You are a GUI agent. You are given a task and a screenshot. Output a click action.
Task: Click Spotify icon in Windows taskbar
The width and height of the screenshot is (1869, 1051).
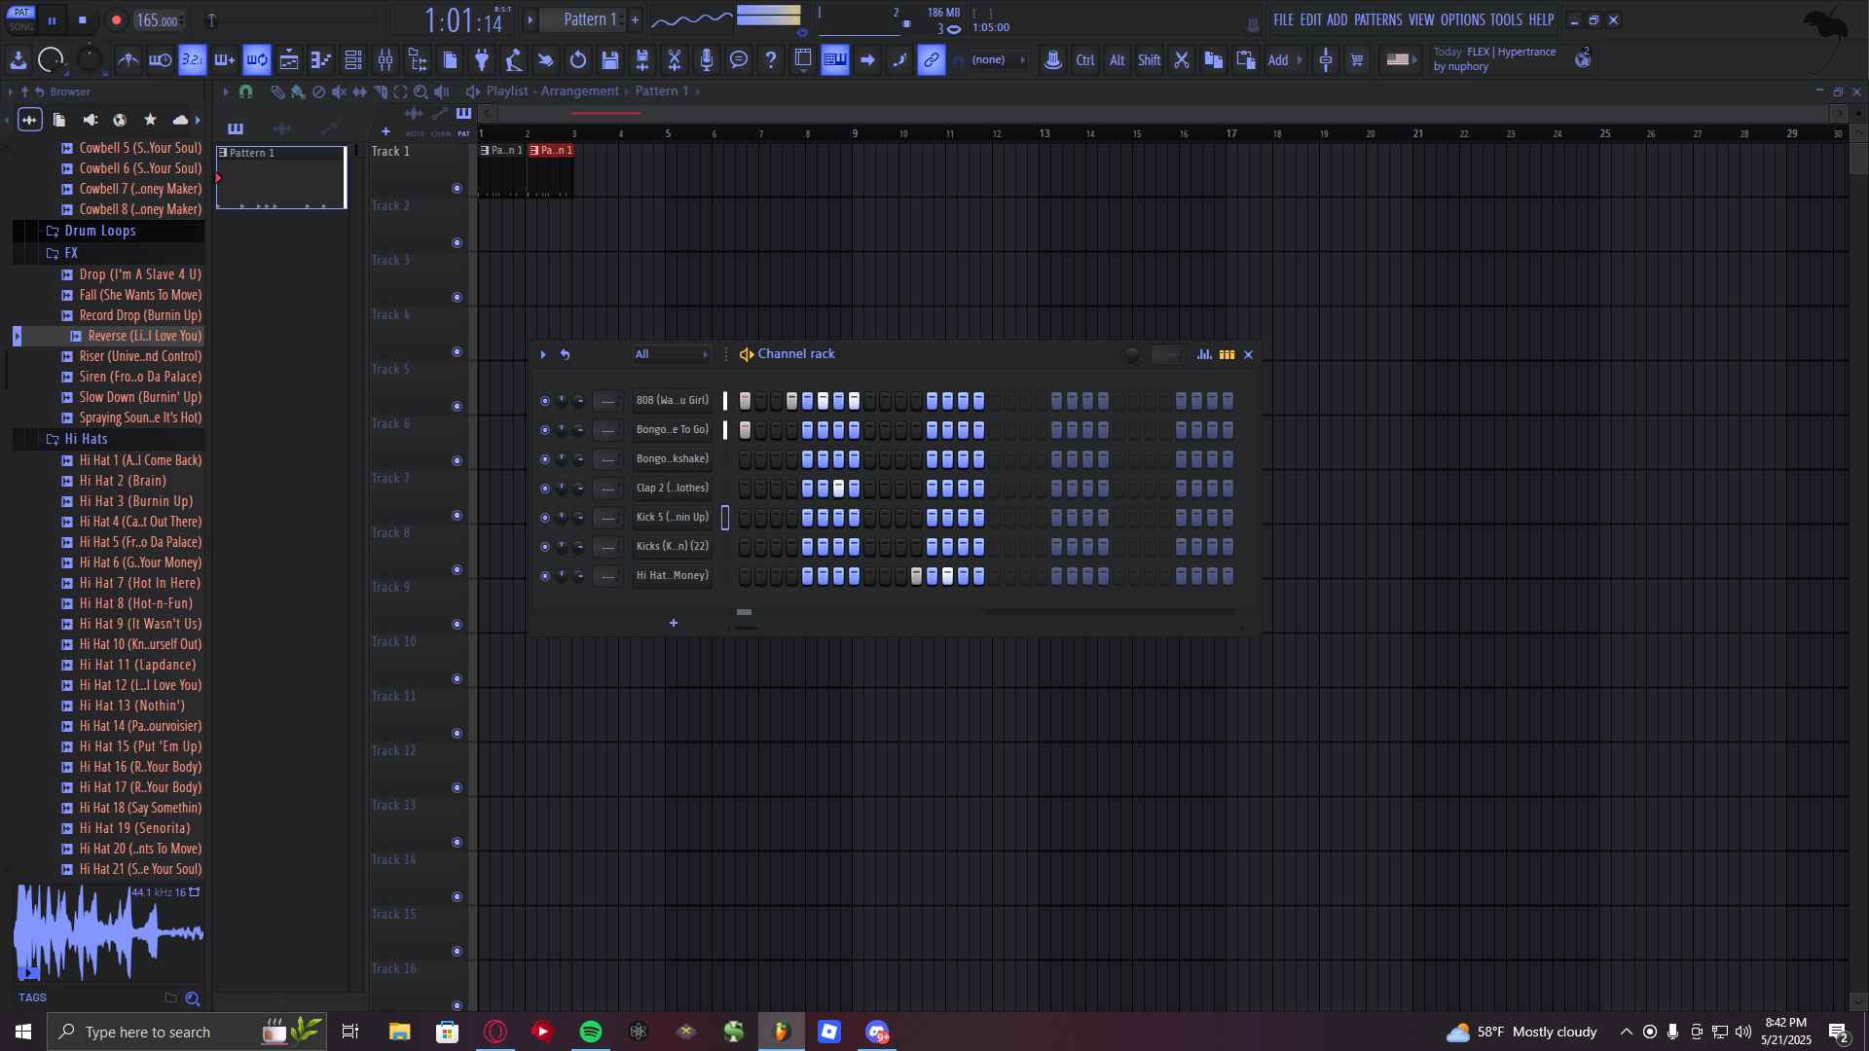click(x=591, y=1032)
